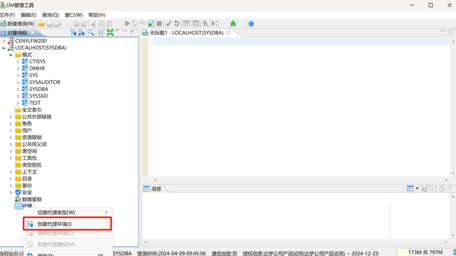Expand the DMHR schema node
Viewport: 456px width, 256px height.
pos(18,69)
